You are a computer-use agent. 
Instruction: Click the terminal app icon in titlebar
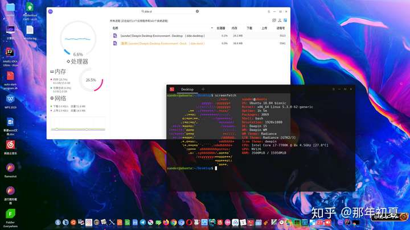coord(172,89)
